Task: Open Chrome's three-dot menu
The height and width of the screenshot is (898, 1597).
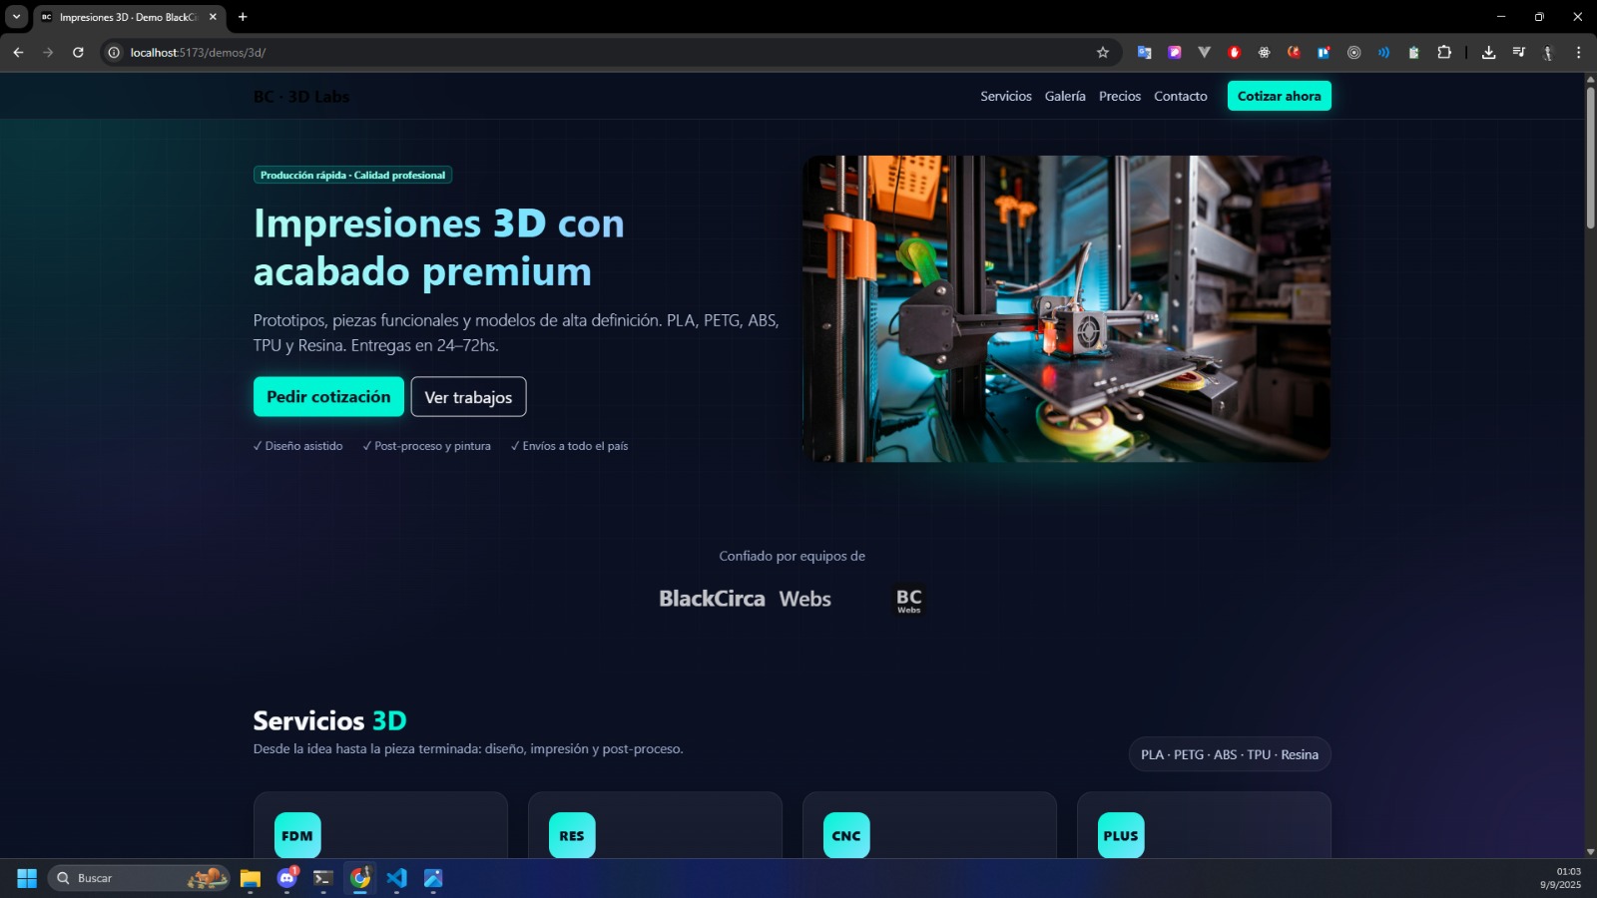Action: point(1578,53)
